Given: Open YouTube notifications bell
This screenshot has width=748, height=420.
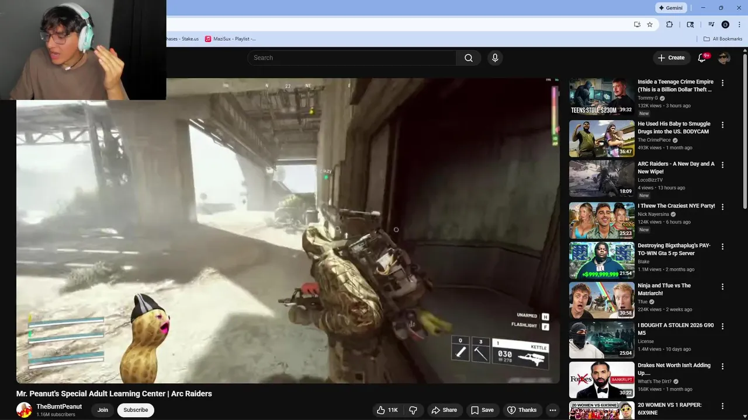Looking at the screenshot, I should tap(702, 58).
